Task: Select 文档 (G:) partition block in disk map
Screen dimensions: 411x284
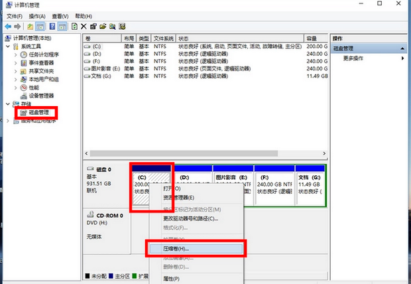Action: click(x=310, y=185)
